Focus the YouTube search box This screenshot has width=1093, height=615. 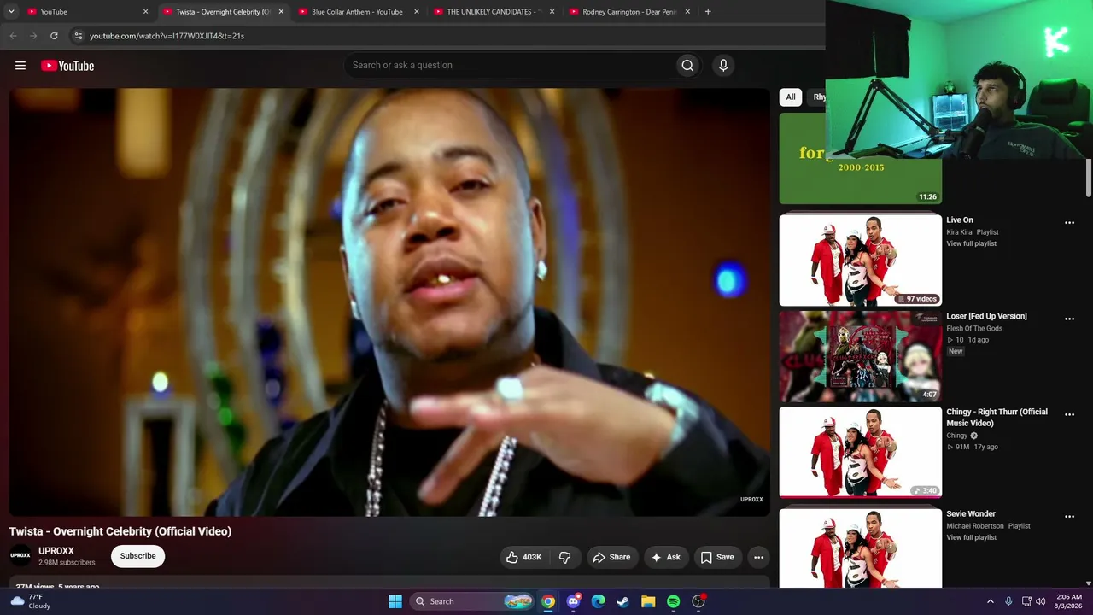pyautogui.click(x=509, y=66)
